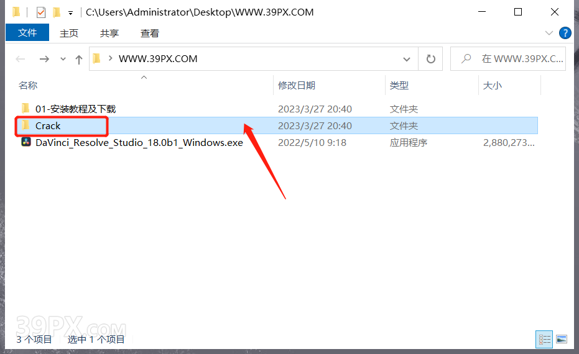Switch to the 主页 ribbon tab

click(x=69, y=33)
